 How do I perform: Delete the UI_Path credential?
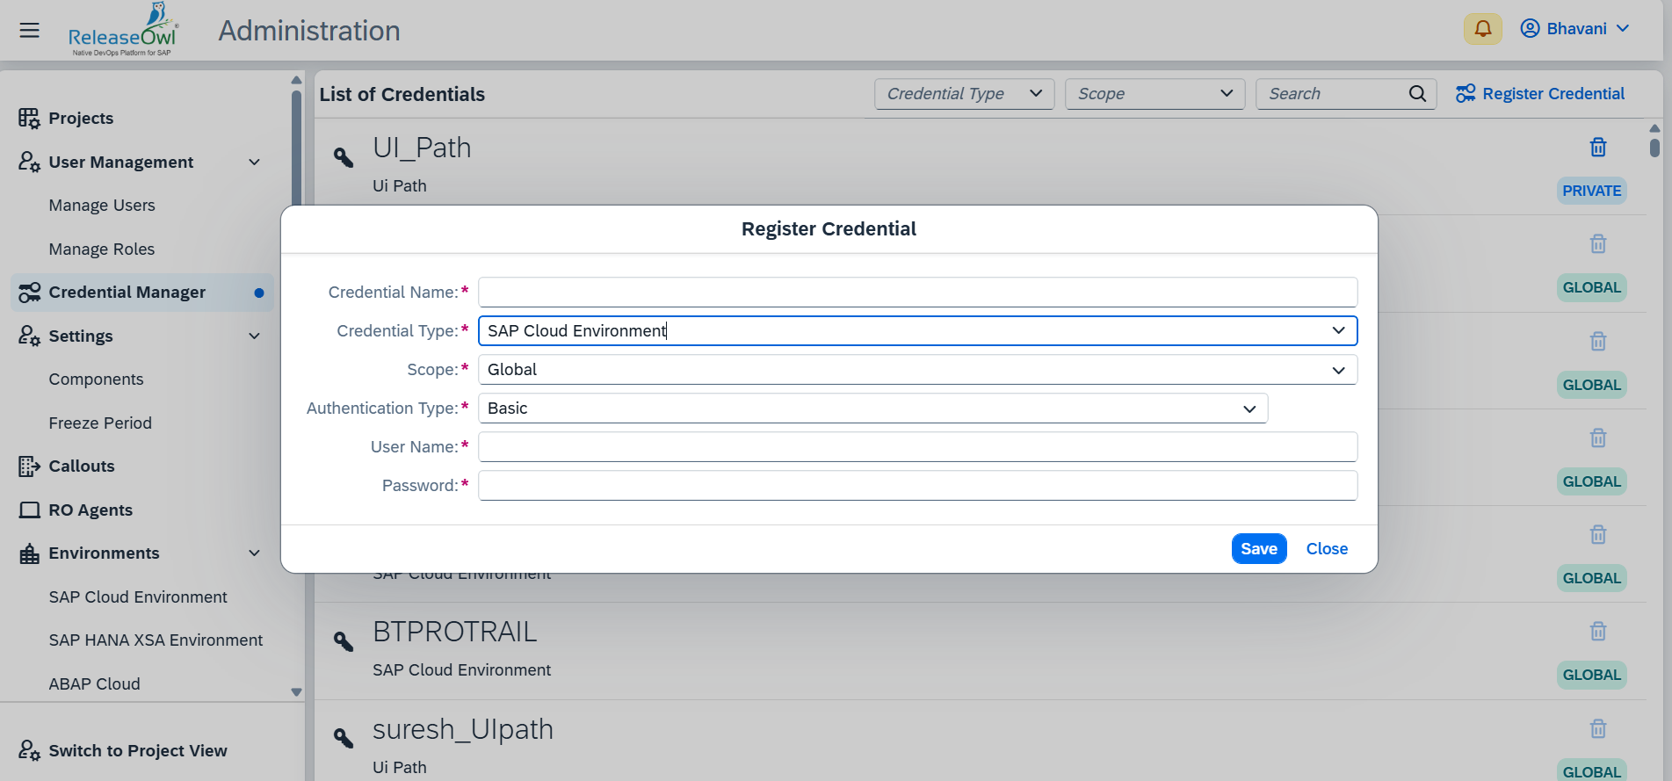tap(1598, 148)
